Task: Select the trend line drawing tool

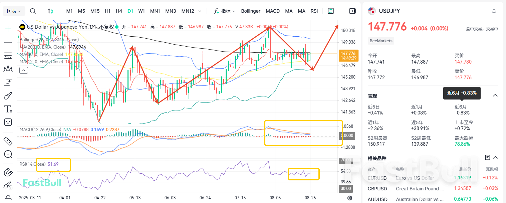Action: (7, 42)
